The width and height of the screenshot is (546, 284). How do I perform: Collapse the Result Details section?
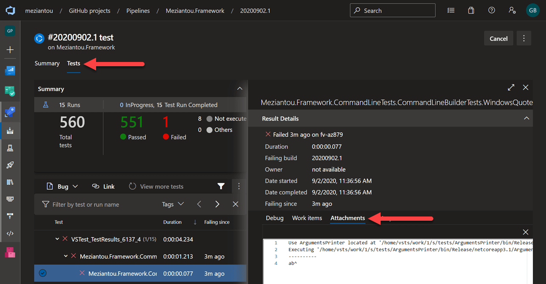tap(526, 118)
